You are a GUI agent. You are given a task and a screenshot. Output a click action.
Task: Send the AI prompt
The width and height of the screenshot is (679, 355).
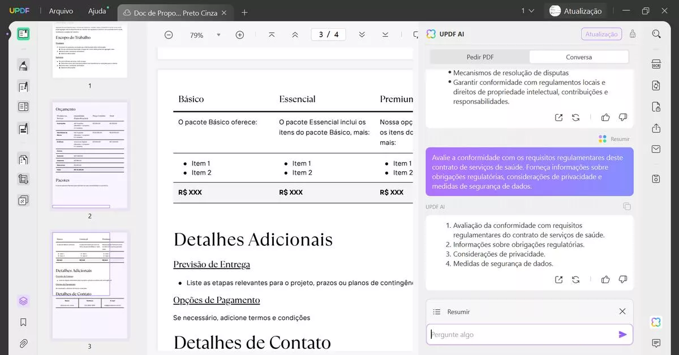(623, 335)
